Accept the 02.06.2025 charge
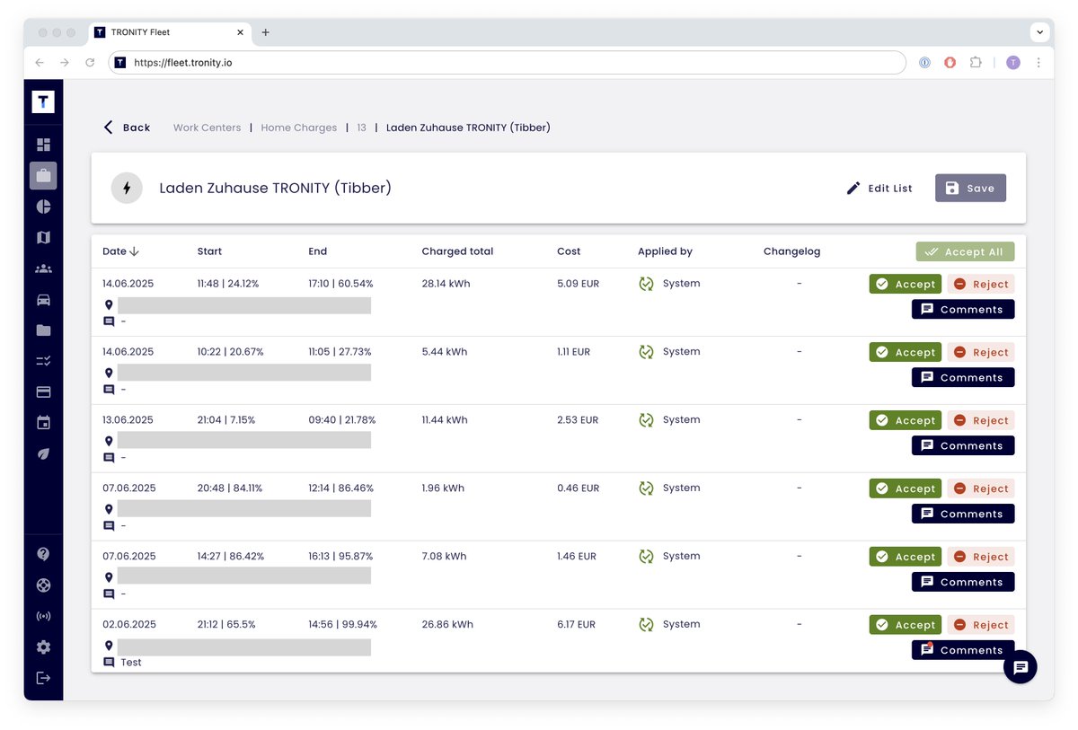Viewport: 1078px width, 730px height. pos(905,625)
